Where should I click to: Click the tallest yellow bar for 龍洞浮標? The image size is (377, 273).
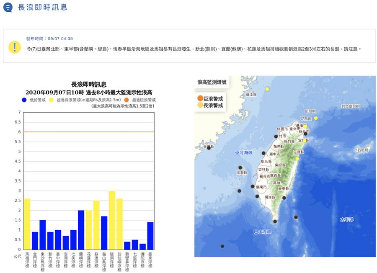(x=112, y=220)
